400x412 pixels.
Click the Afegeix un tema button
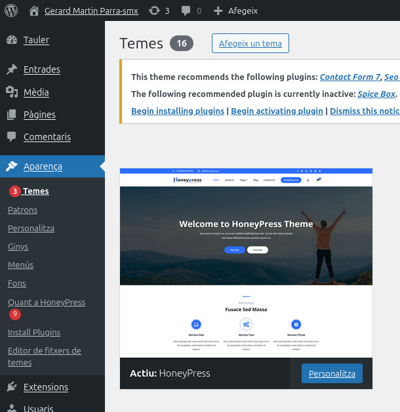[250, 44]
